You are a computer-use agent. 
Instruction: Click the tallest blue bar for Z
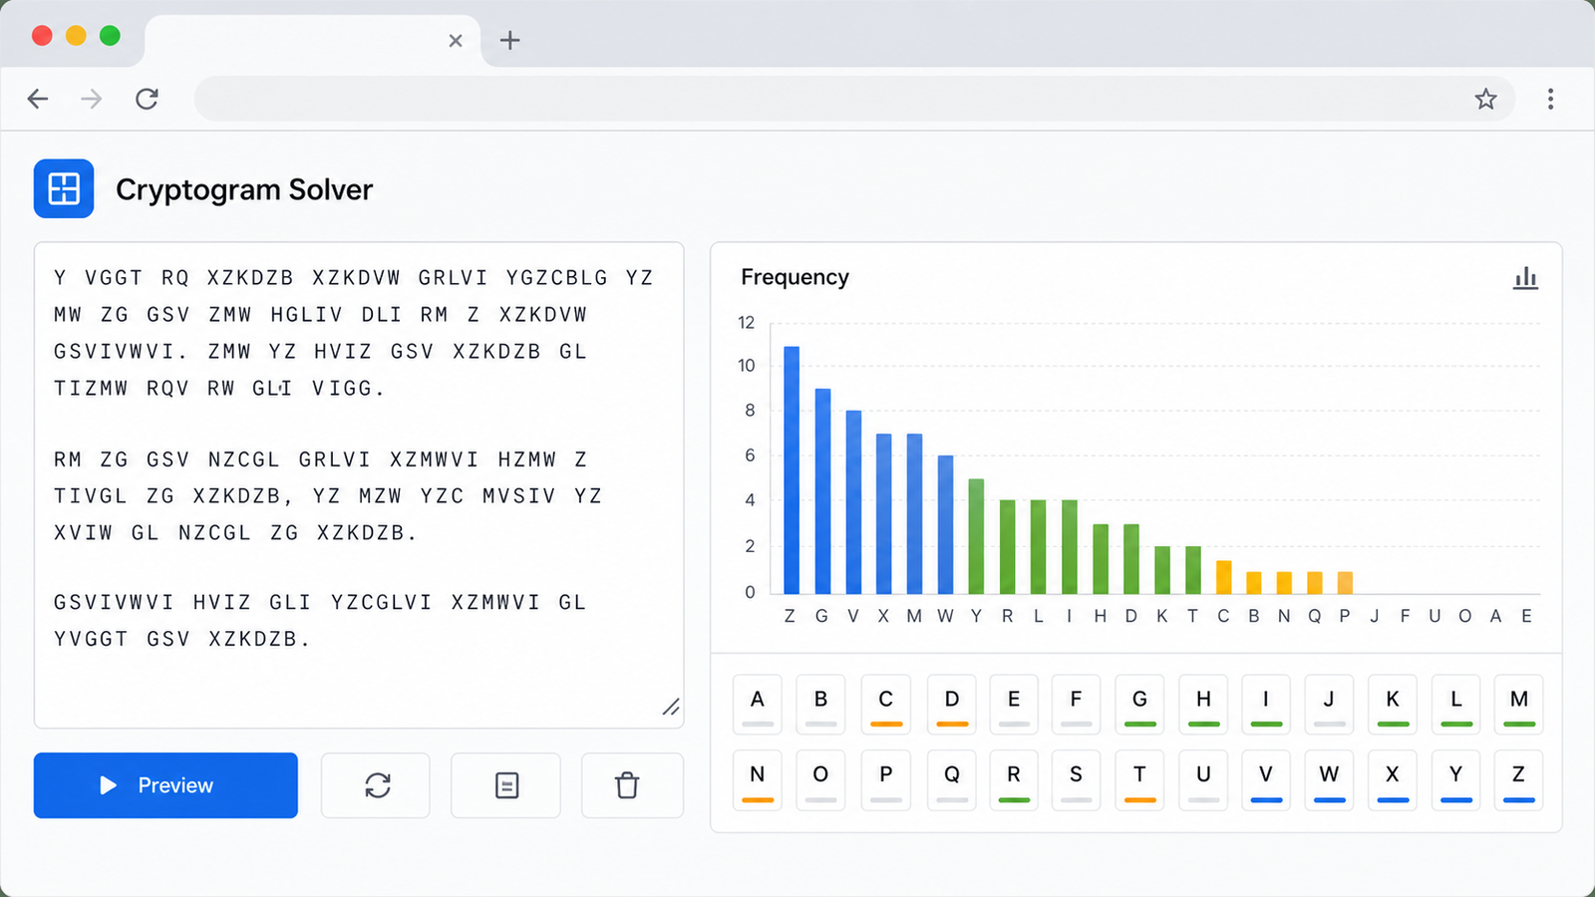[792, 470]
